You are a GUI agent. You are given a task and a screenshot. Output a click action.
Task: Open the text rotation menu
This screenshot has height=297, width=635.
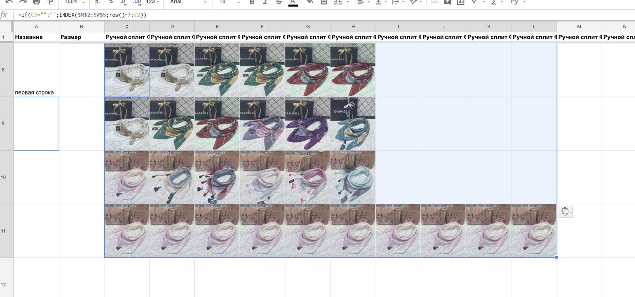point(415,2)
